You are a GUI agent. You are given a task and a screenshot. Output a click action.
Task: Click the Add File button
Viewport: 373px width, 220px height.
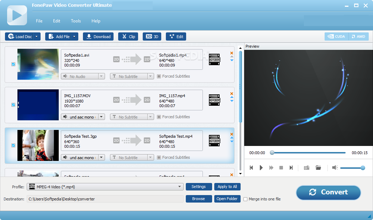[x=58, y=37]
